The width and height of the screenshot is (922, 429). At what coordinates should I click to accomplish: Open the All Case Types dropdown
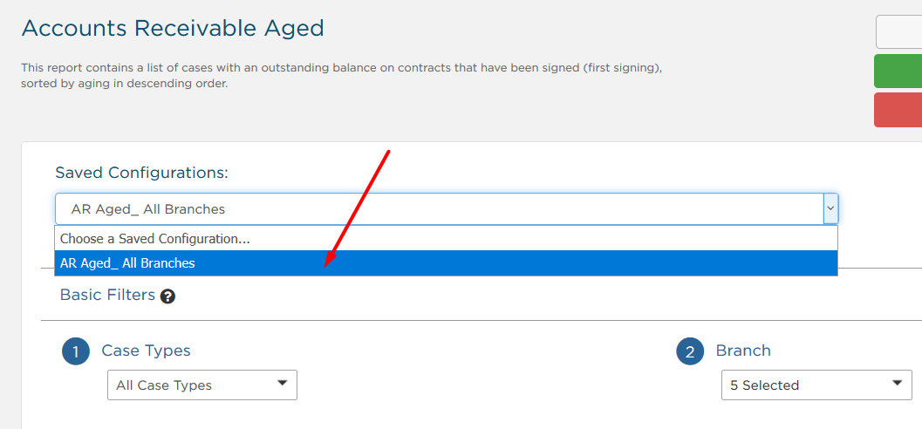point(202,385)
